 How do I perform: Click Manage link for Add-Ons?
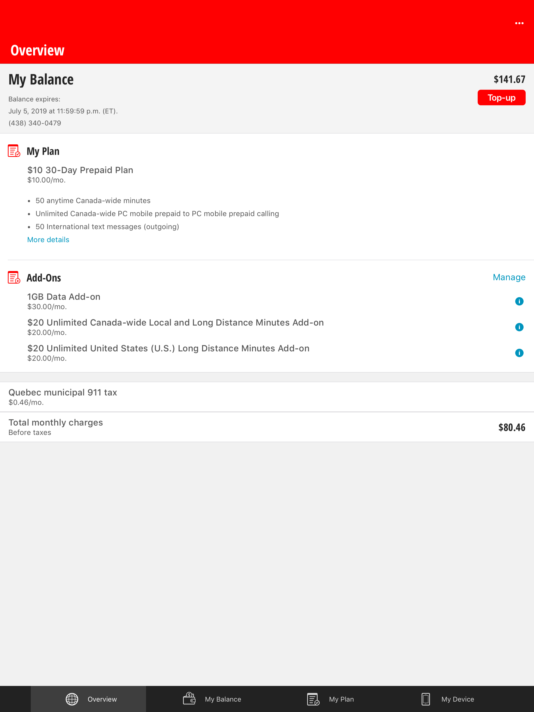[x=509, y=277]
